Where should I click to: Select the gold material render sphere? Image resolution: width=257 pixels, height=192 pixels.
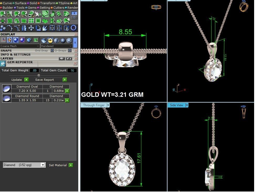(50, 40)
